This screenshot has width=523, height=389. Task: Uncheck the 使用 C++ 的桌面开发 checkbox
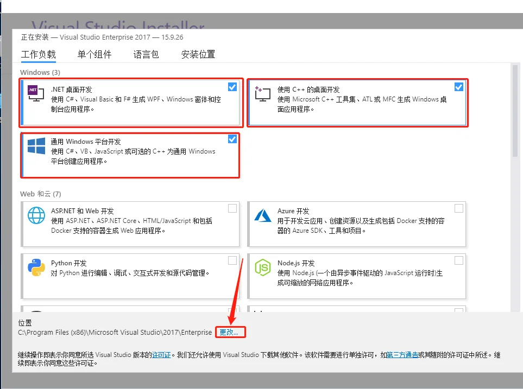pos(459,87)
